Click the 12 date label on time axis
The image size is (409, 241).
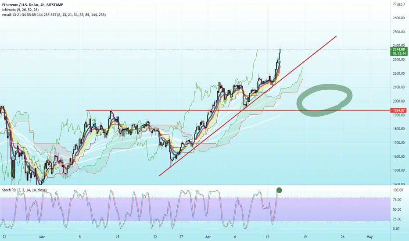[x=267, y=237]
